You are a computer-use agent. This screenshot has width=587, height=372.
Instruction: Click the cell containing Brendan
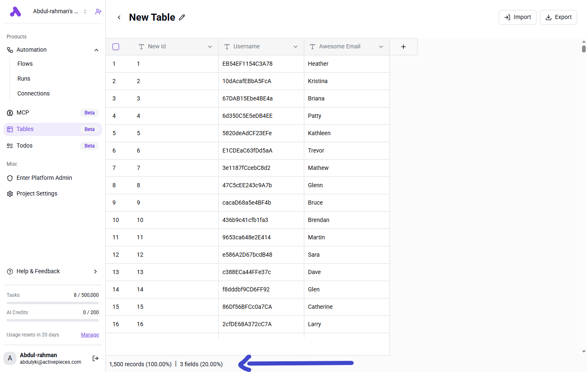pyautogui.click(x=347, y=220)
